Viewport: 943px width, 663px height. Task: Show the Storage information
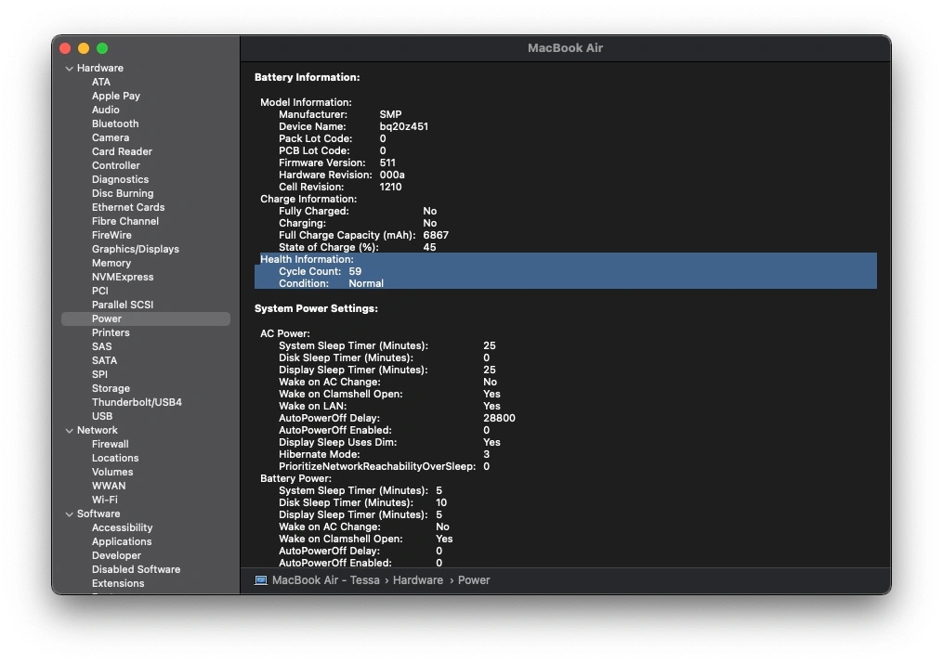(111, 388)
